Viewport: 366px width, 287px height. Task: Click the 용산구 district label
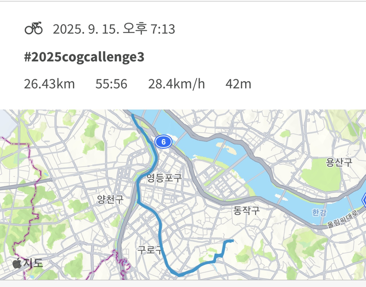[x=339, y=162]
